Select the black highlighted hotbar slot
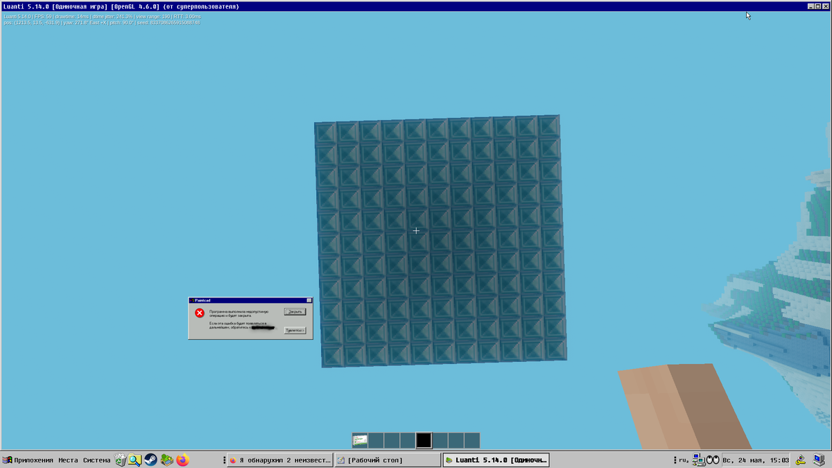This screenshot has width=832, height=468. (424, 440)
